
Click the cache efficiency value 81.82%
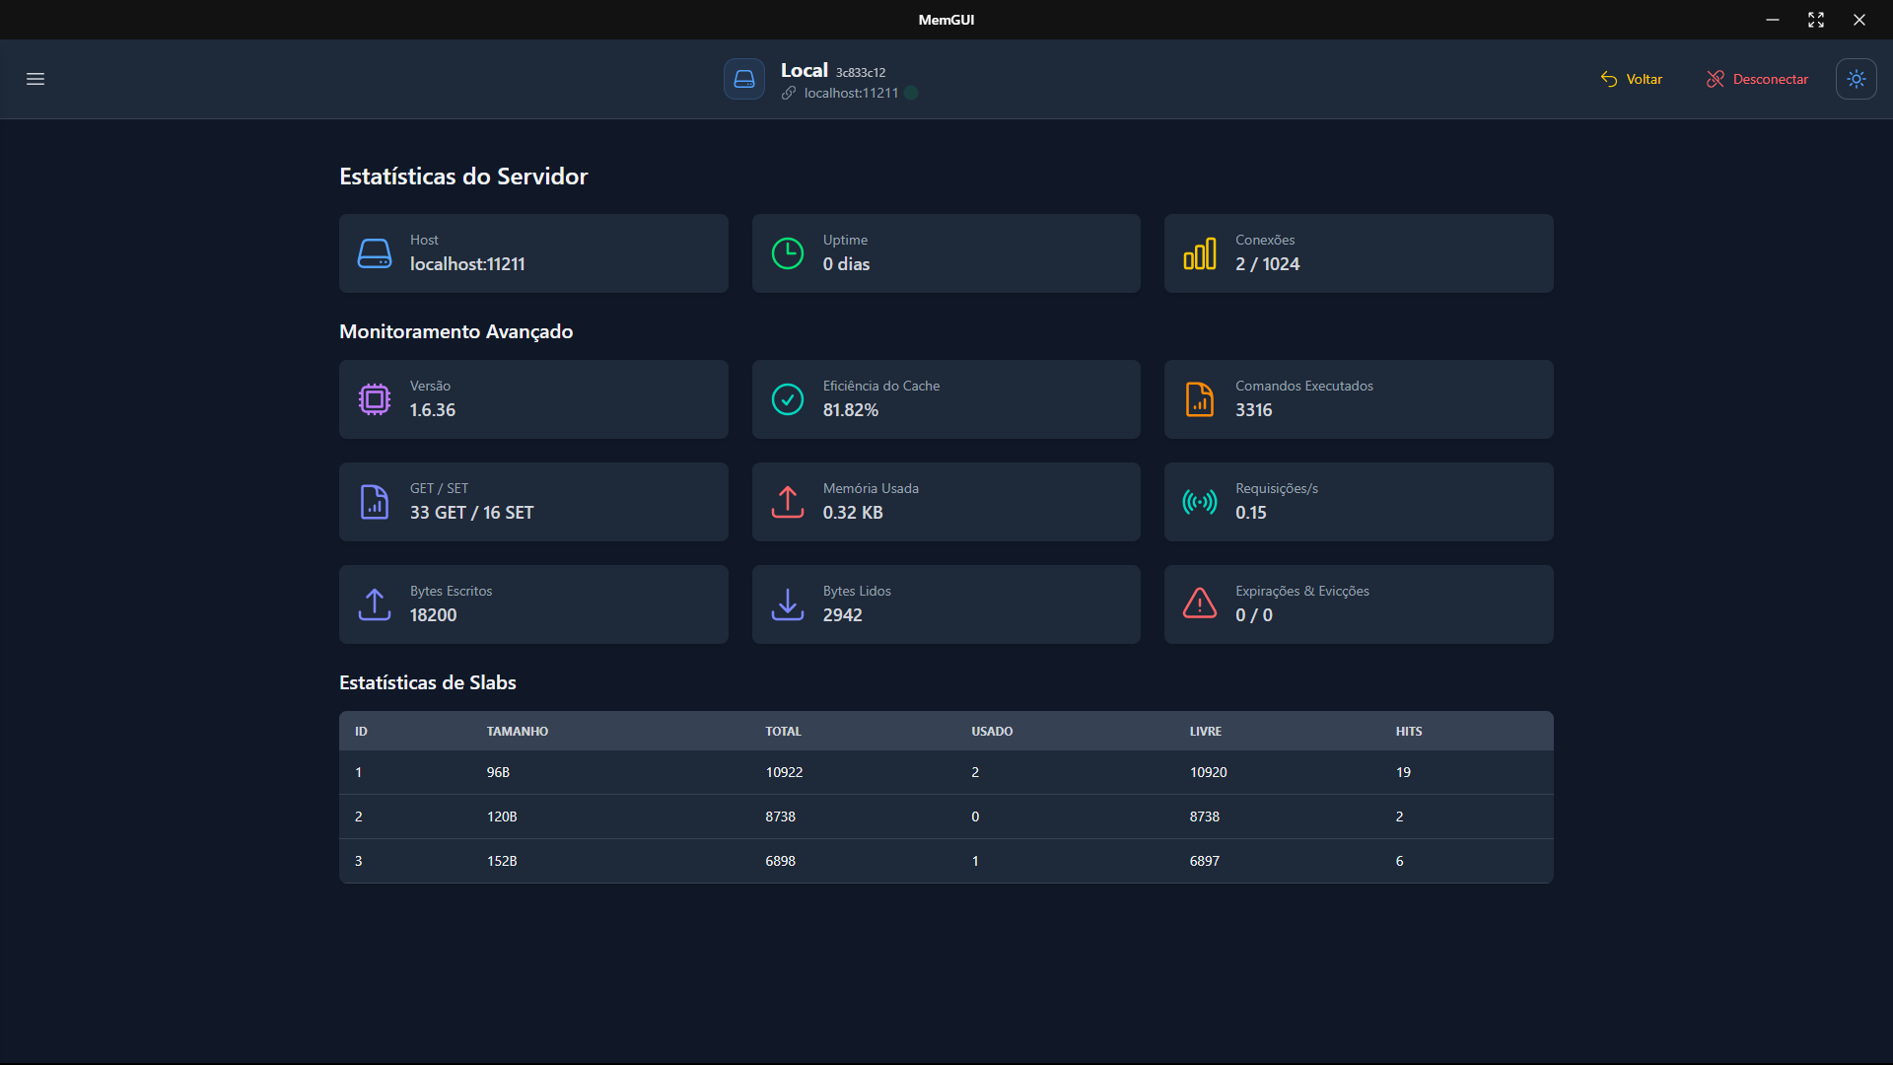851,410
